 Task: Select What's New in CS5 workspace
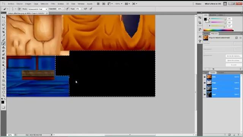[x=213, y=4]
